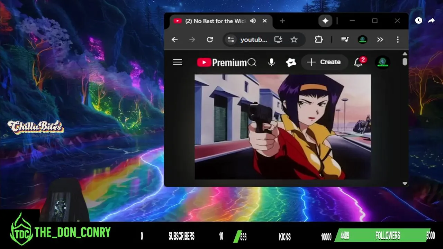Image resolution: width=443 pixels, height=249 pixels.
Task: Open media controls in browser toolbar
Action: pyautogui.click(x=345, y=40)
